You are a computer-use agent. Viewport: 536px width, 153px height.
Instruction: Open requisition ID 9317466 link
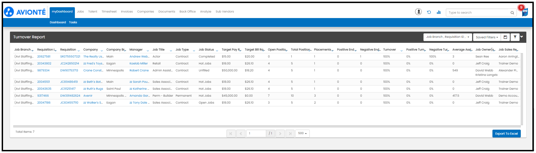[x=43, y=96]
